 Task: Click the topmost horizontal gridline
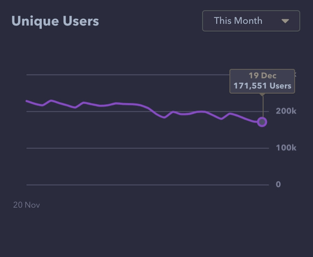point(128,74)
